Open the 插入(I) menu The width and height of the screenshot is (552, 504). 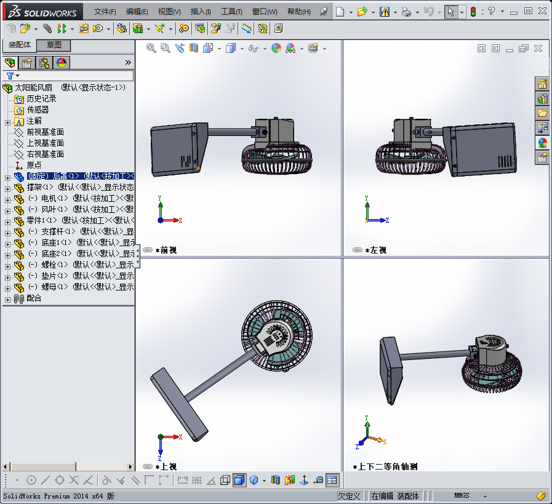(x=201, y=12)
